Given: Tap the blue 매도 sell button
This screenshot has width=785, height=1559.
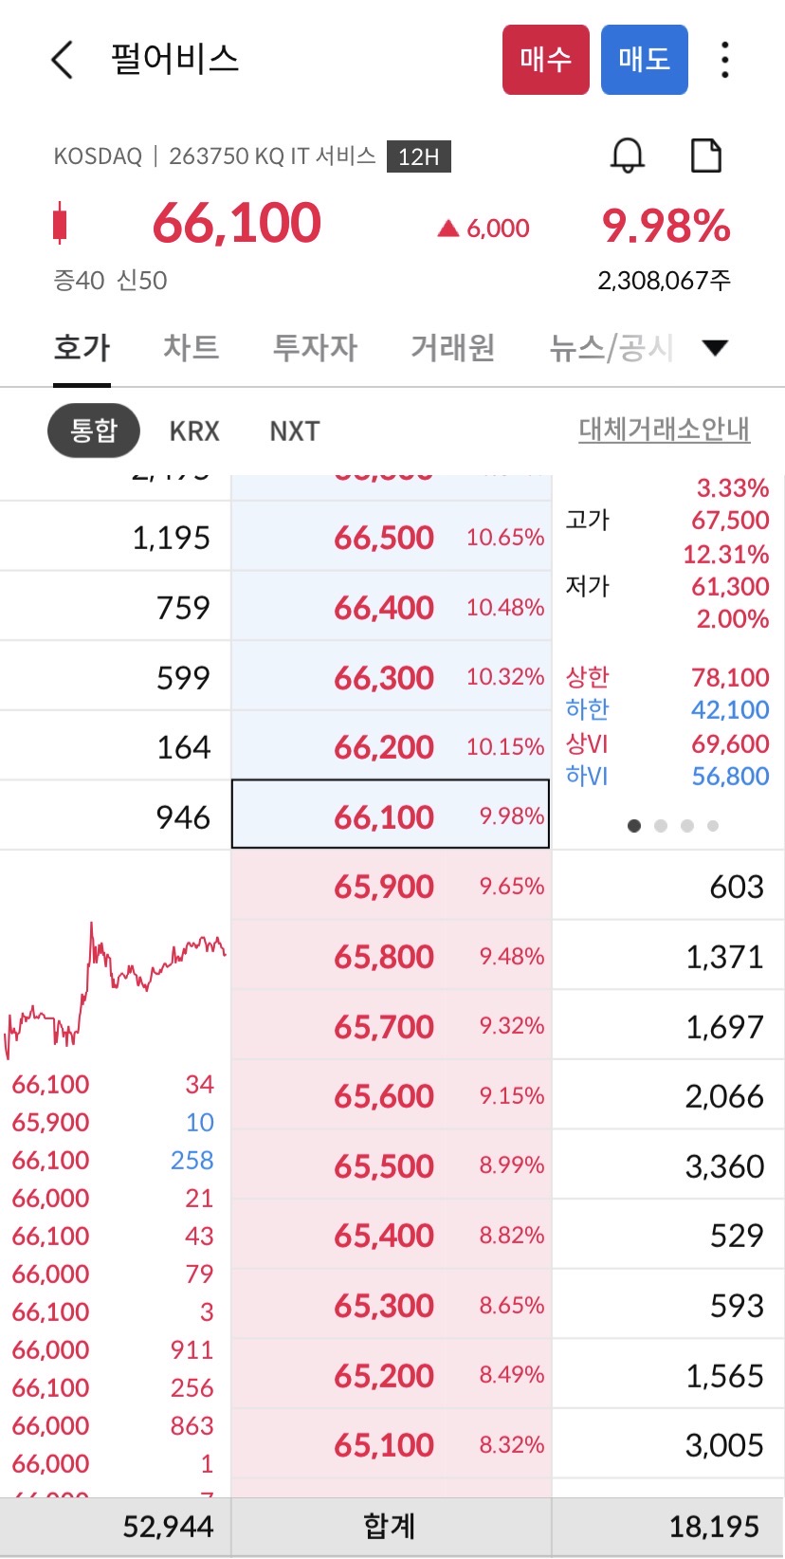Looking at the screenshot, I should (x=645, y=60).
